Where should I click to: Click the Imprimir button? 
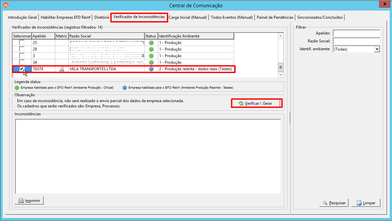pyautogui.click(x=29, y=201)
